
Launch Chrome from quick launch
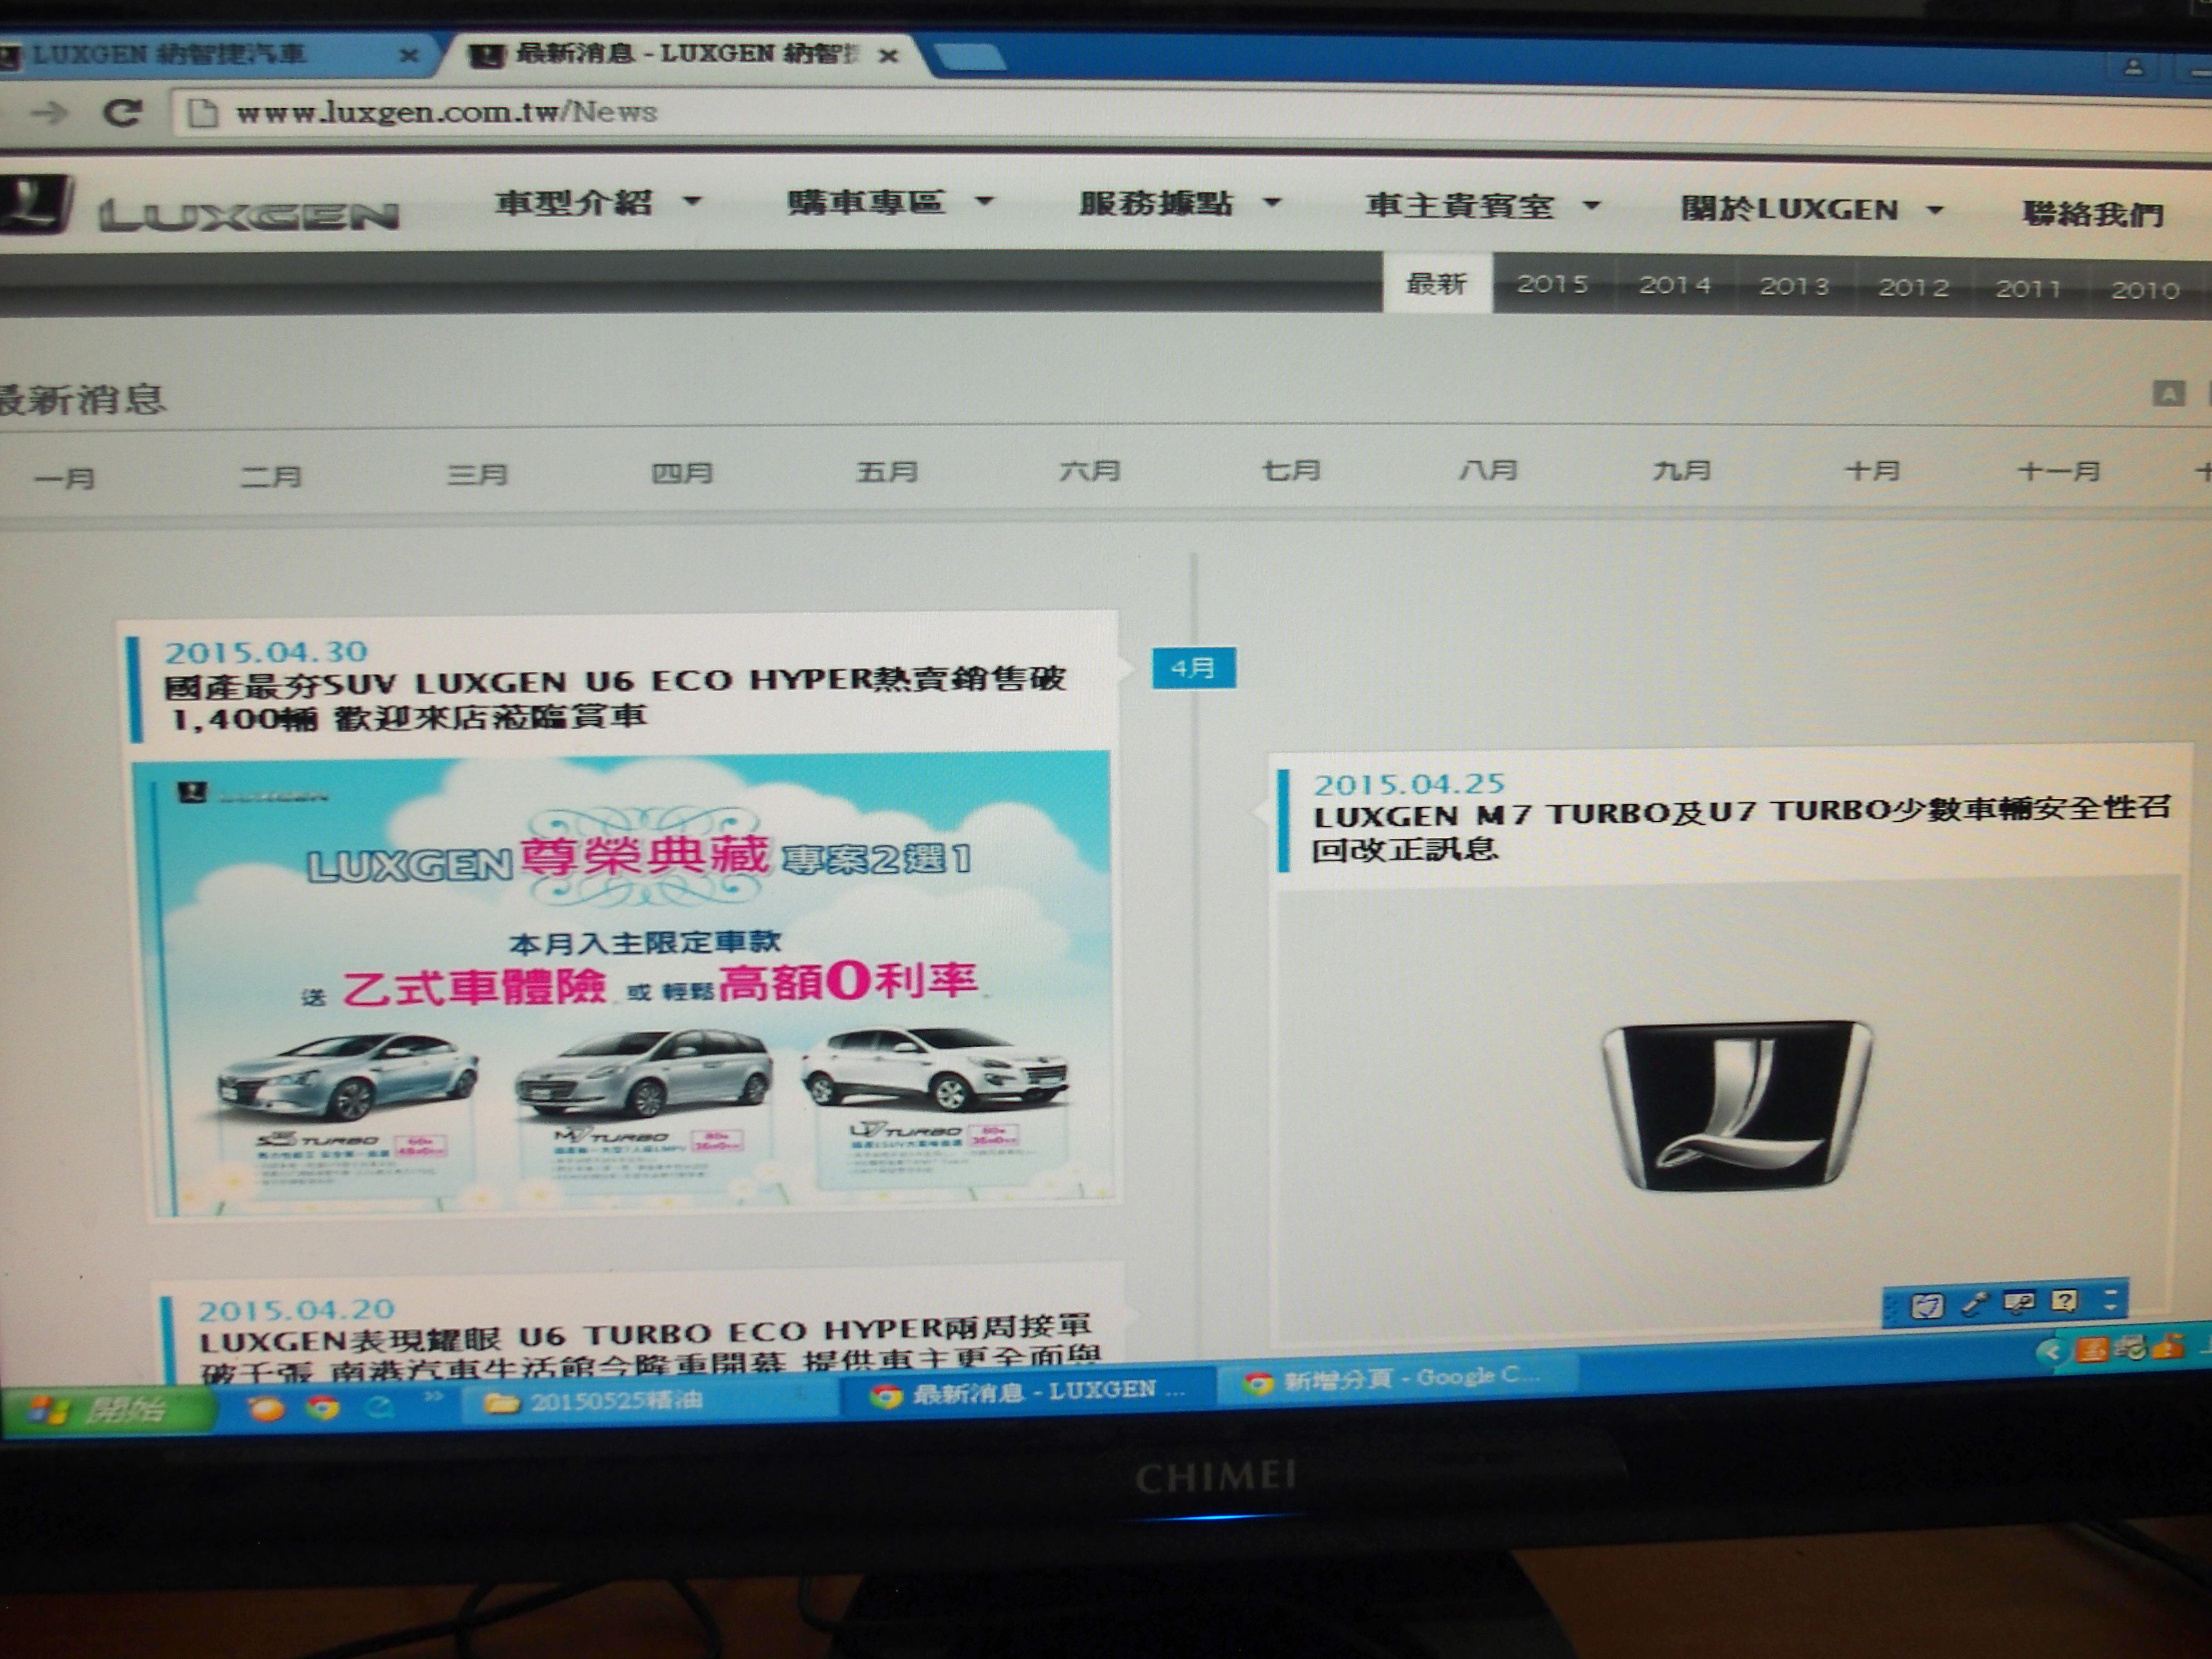click(x=322, y=1407)
